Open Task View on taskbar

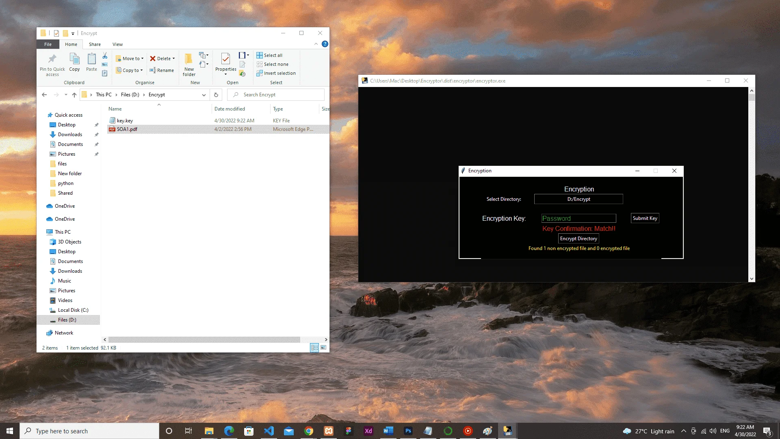(x=188, y=431)
